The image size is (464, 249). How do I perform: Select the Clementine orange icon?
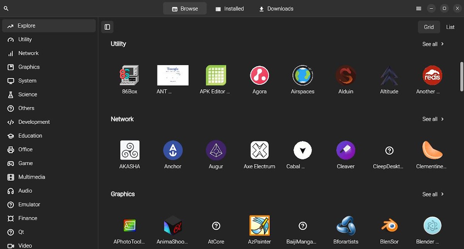coord(432,150)
